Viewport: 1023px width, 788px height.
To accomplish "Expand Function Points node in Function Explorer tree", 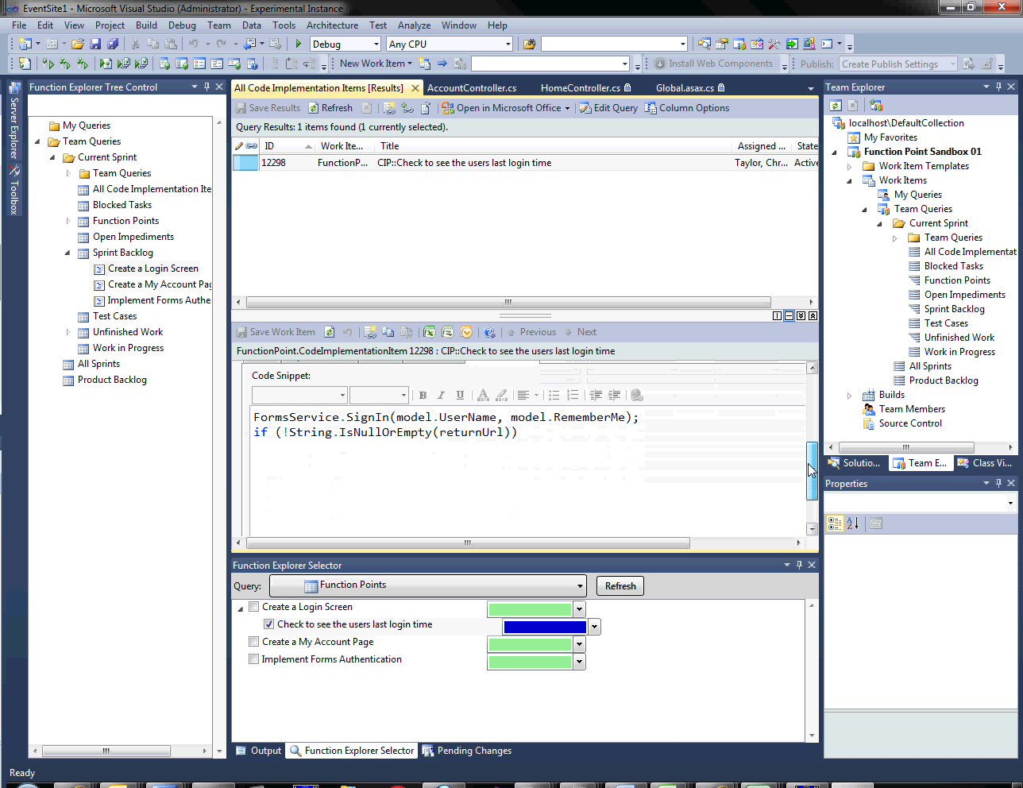I will point(68,221).
